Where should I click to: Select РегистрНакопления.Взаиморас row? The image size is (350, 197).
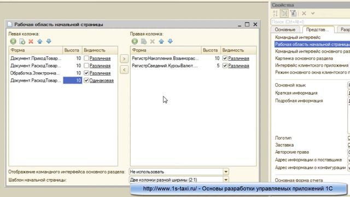[x=165, y=59]
